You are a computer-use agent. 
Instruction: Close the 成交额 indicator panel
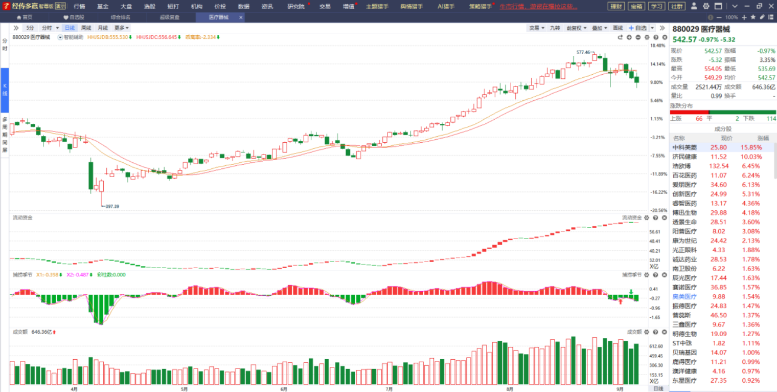tap(665, 332)
